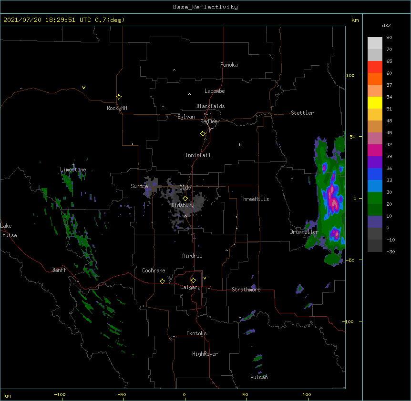Click the yellow diamond marker between Olds and Didsbury
Image resolution: width=411 pixels, height=401 pixels.
click(x=185, y=199)
